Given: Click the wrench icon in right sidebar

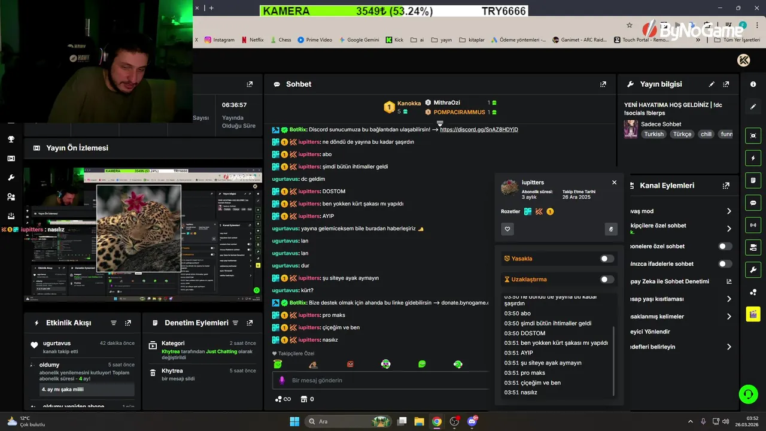Looking at the screenshot, I should (x=753, y=270).
